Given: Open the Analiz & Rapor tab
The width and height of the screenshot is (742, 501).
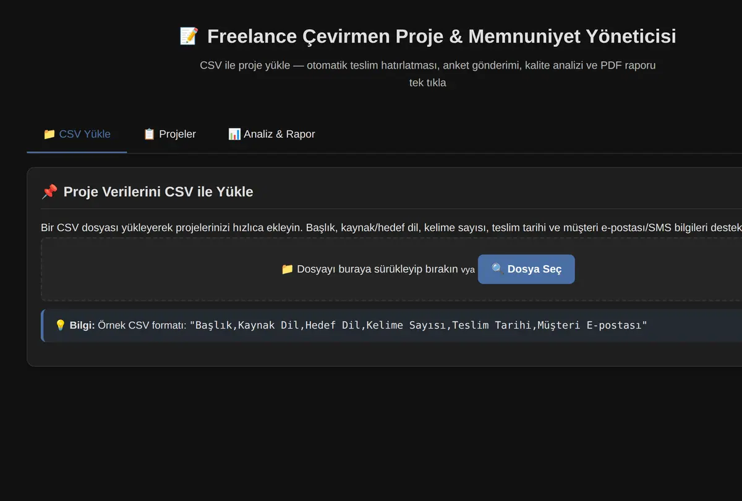Looking at the screenshot, I should (x=271, y=134).
